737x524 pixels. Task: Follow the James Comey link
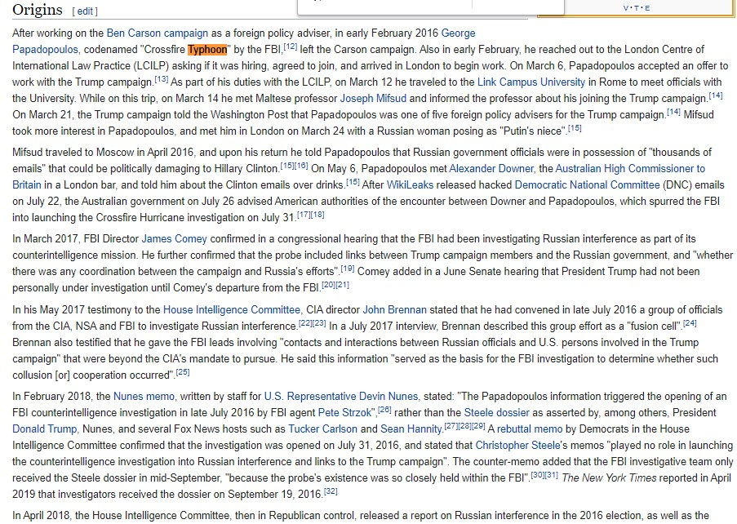click(x=175, y=239)
